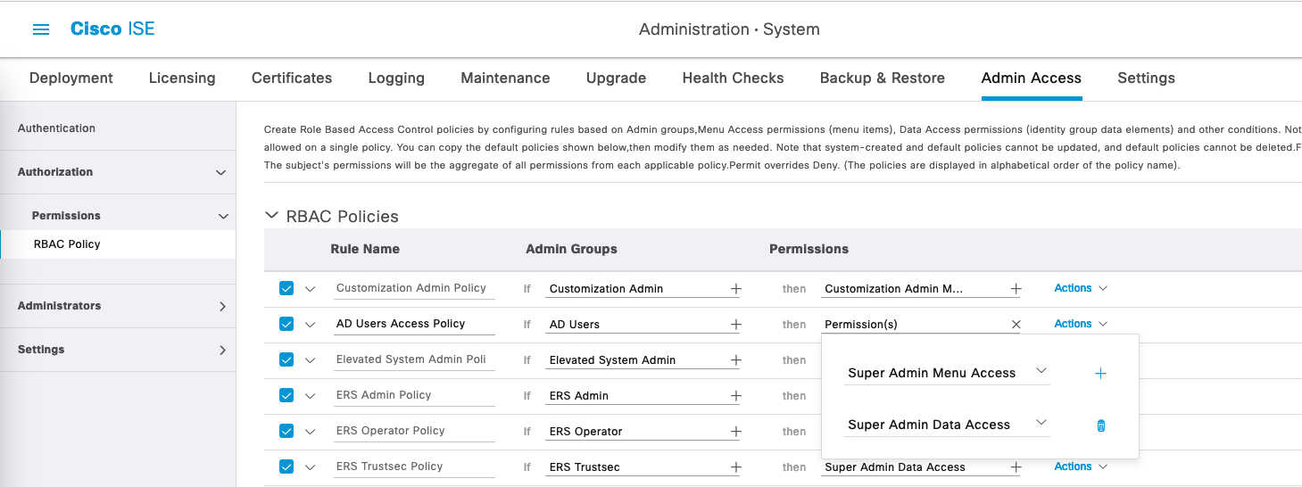Click plus icon beside AD Users group
1302x487 pixels.
[x=736, y=325]
